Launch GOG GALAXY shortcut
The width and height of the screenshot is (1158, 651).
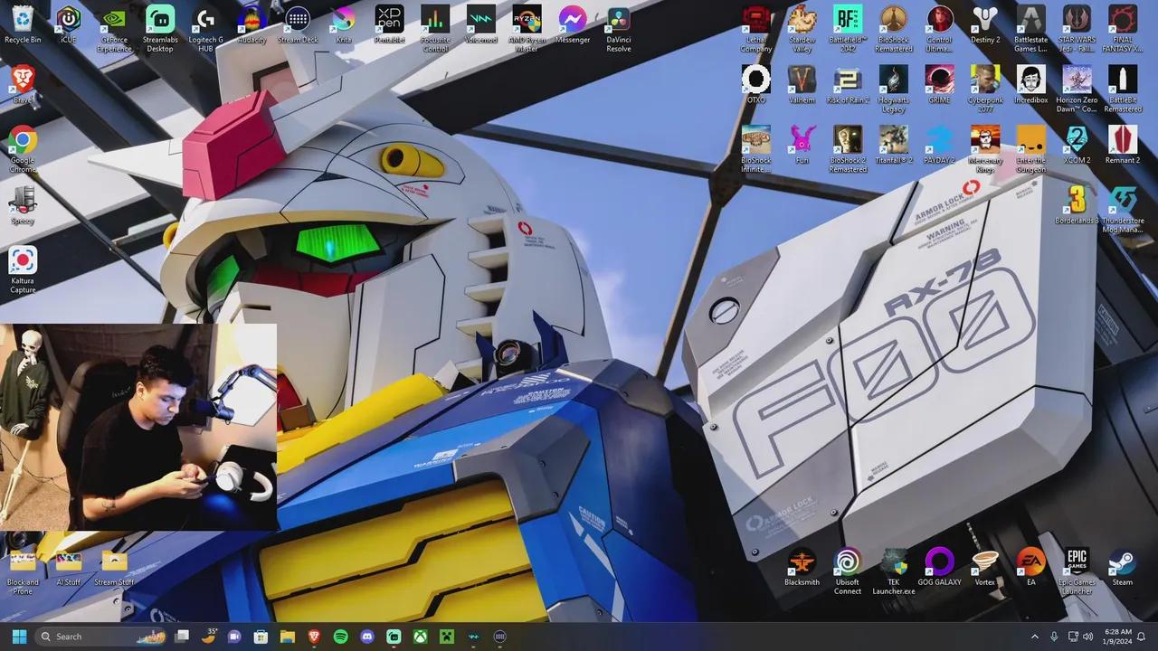939,567
